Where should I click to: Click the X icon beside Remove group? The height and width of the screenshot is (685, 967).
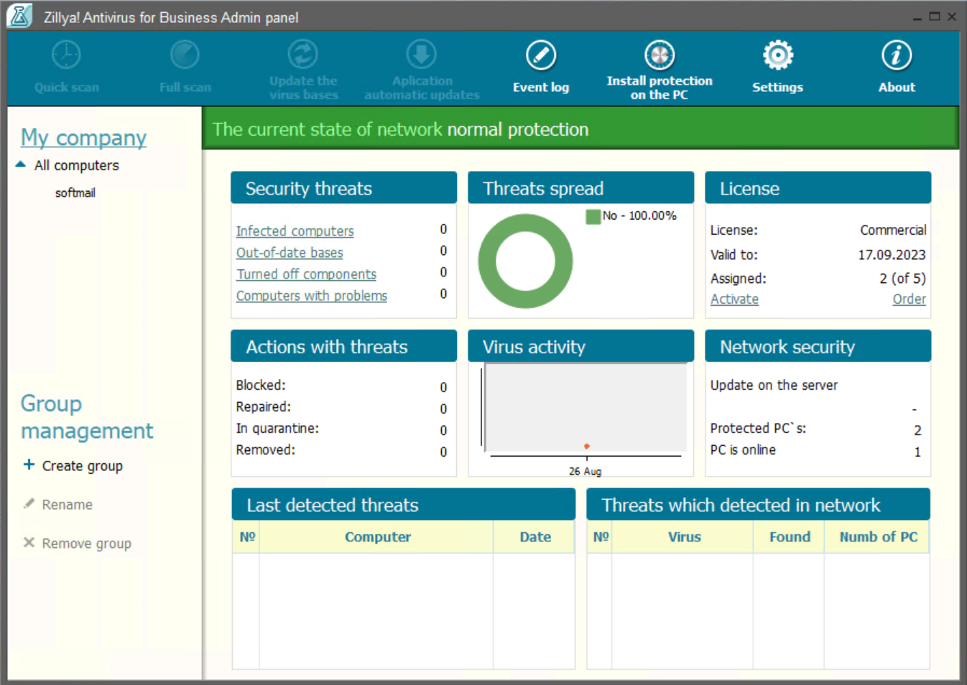(29, 542)
